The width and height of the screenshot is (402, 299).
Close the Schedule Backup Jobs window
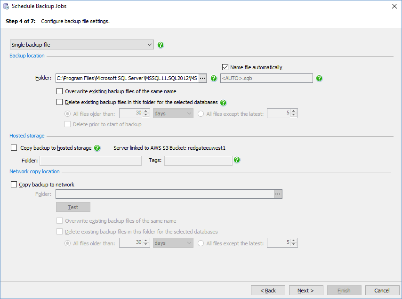[x=394, y=6]
